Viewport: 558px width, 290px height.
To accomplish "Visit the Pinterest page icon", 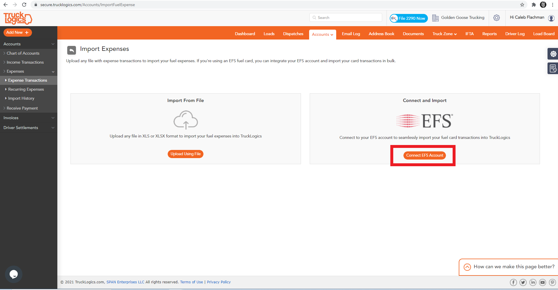I will pos(552,282).
